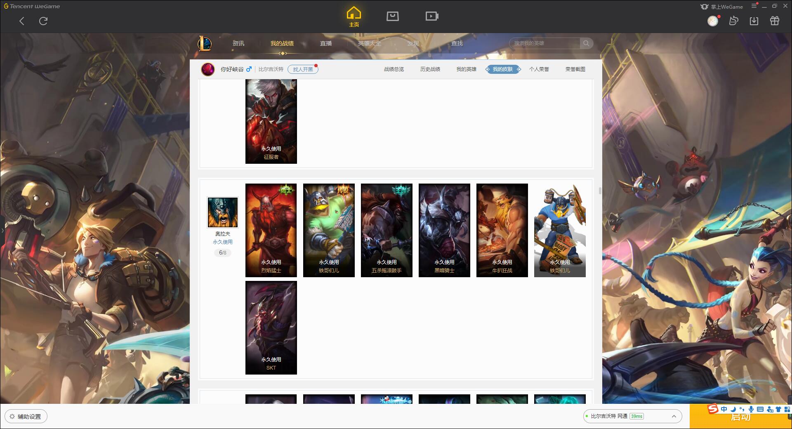This screenshot has width=792, height=429.
Task: Click the player profile avatar
Action: pyautogui.click(x=208, y=69)
